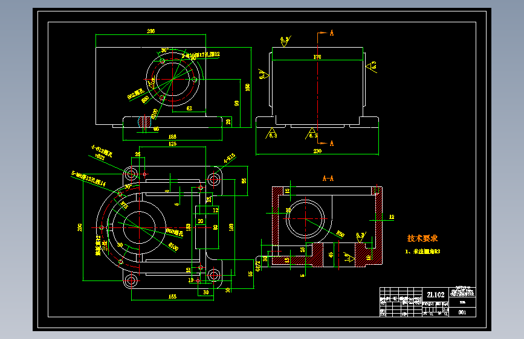Click the 230 overall width dimension
The height and width of the screenshot is (339, 524).
click(x=317, y=151)
